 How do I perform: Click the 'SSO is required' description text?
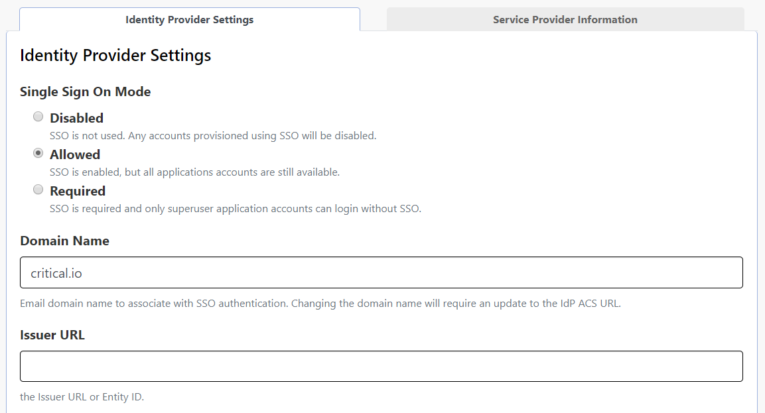coord(236,209)
